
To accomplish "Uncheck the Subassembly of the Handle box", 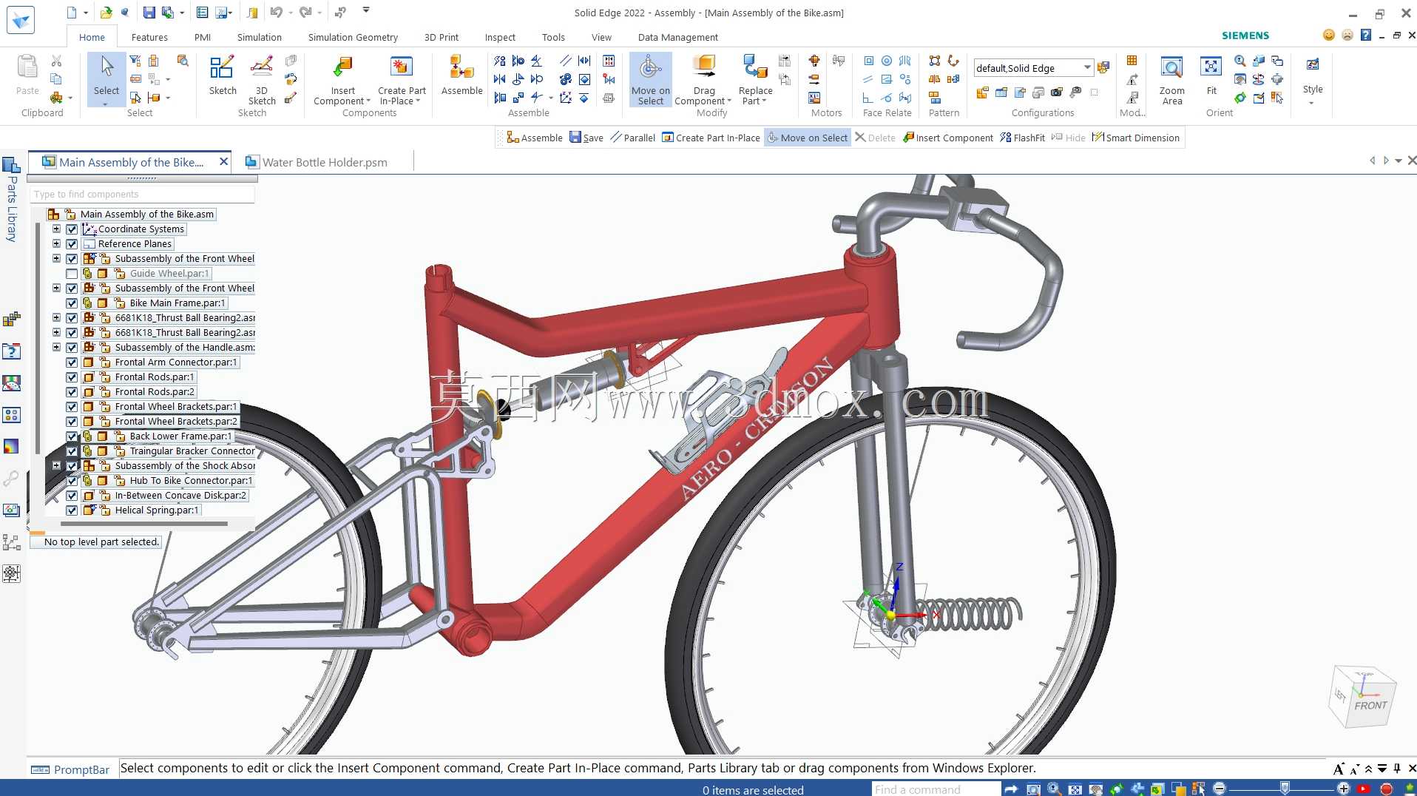I will coord(72,348).
